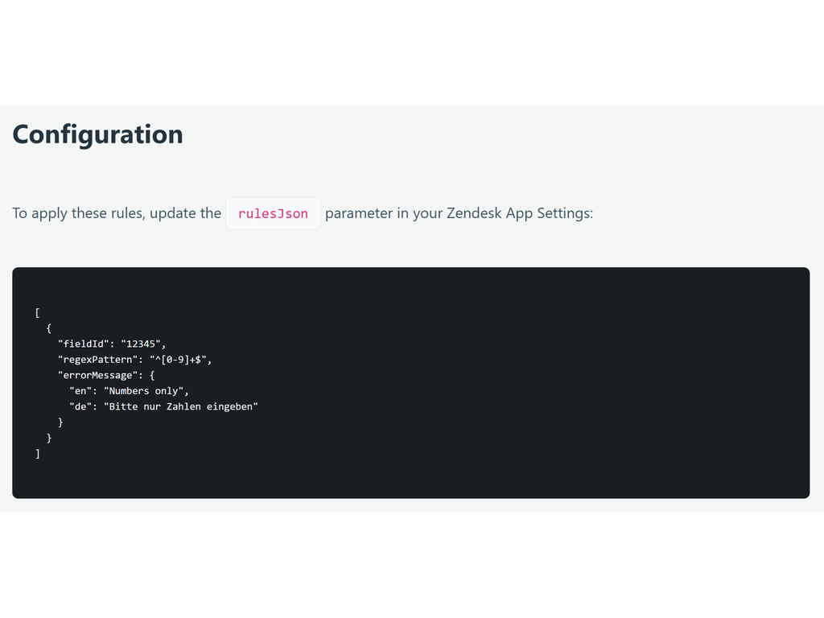Select the rulesJson inline code snippet
Screen dimensions: 824x618
[x=273, y=213]
